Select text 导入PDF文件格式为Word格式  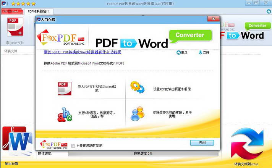tap(97, 89)
